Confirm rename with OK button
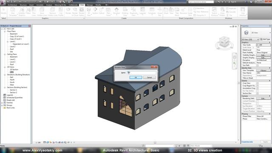Viewport: 272px width, 153px height. [x=136, y=77]
